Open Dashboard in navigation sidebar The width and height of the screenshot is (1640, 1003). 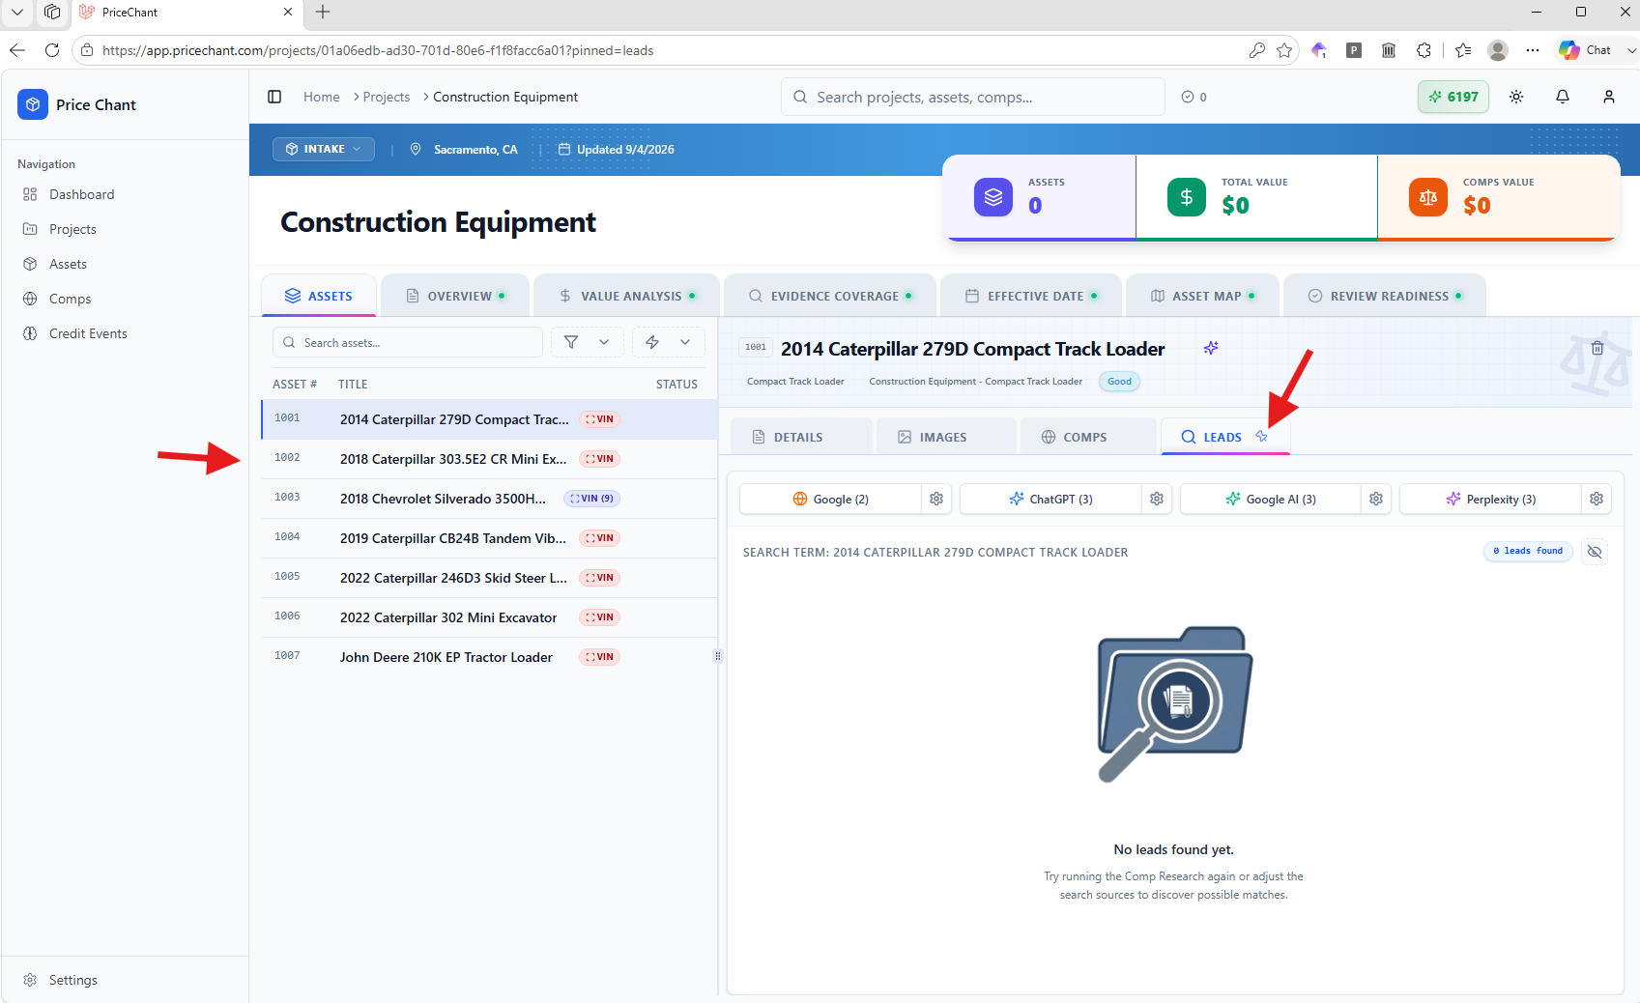click(82, 194)
